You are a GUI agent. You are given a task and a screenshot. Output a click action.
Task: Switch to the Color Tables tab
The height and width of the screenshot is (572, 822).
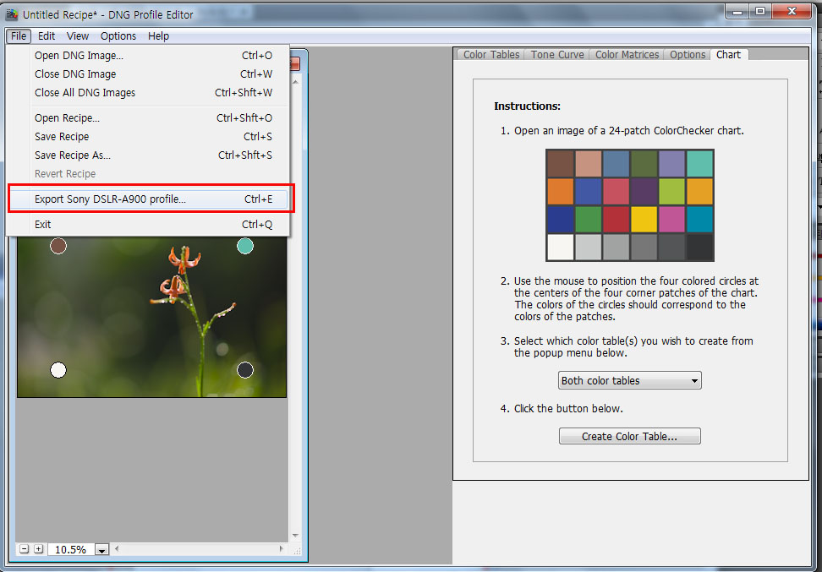click(x=491, y=55)
